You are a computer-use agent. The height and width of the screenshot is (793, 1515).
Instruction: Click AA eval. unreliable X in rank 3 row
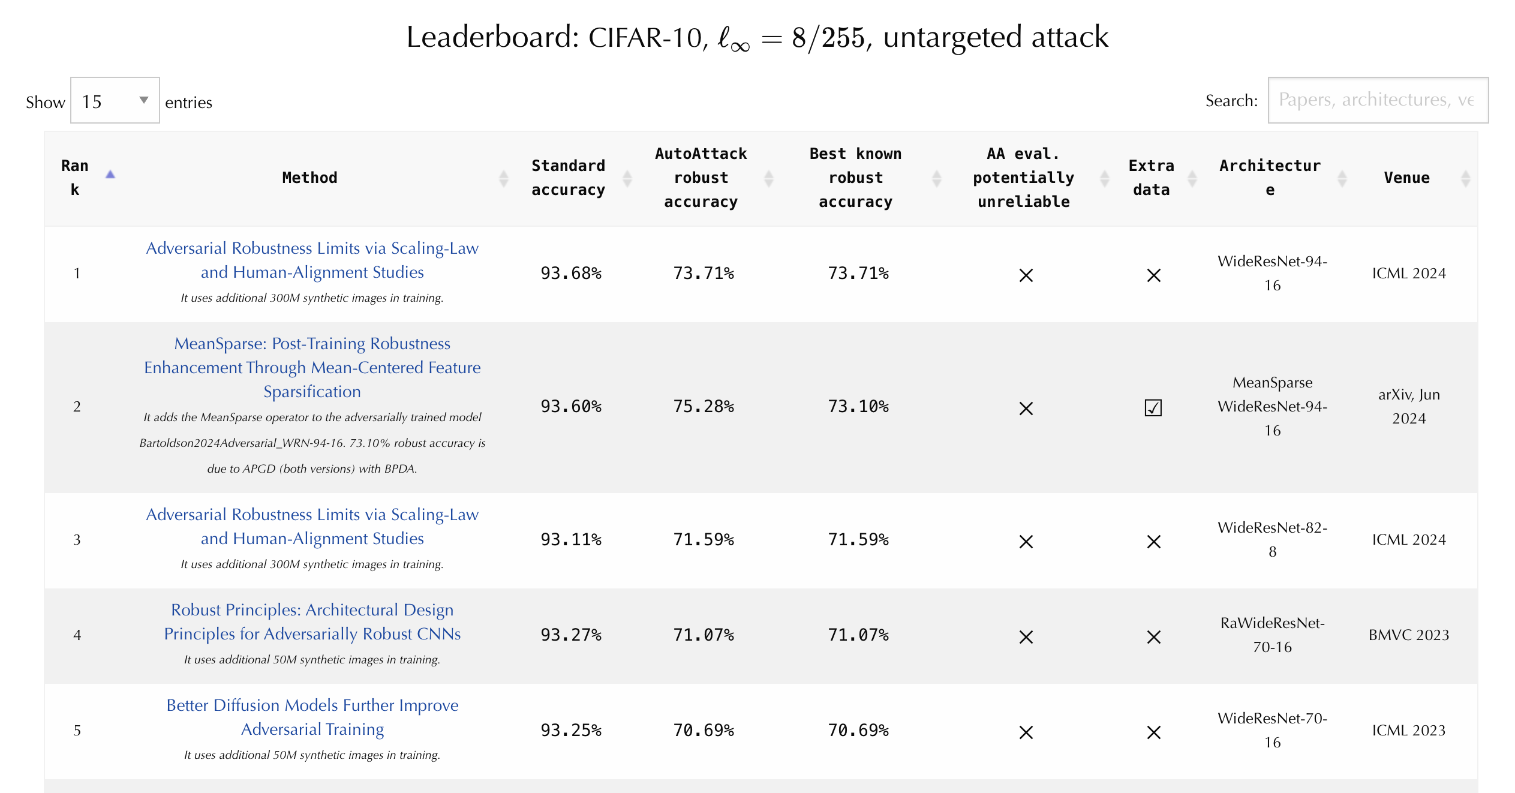pyautogui.click(x=1026, y=542)
